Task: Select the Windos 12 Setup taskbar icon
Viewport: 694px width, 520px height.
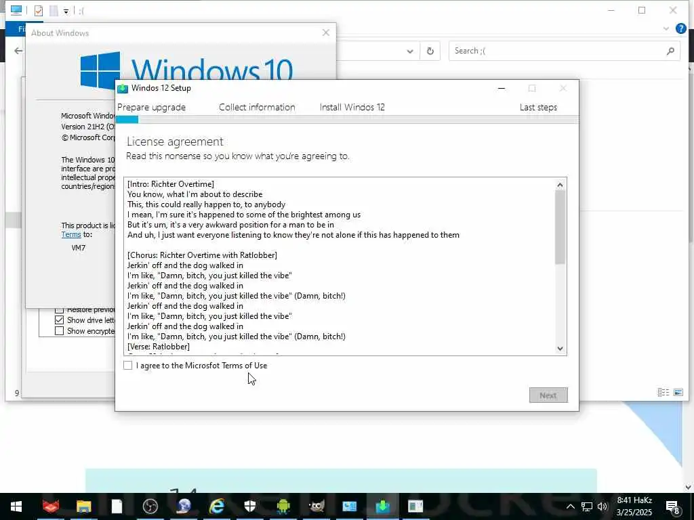Action: tap(382, 506)
